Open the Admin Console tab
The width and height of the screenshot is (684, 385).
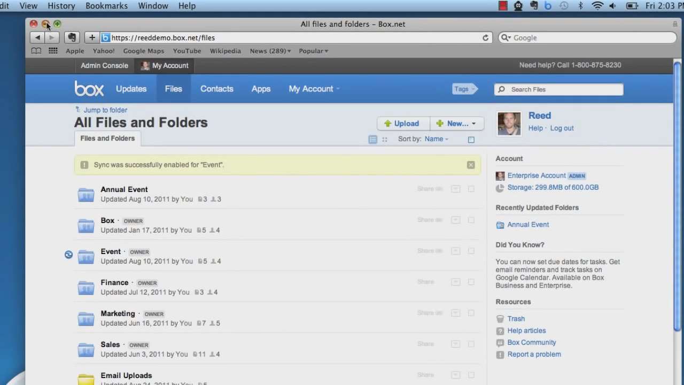point(104,65)
